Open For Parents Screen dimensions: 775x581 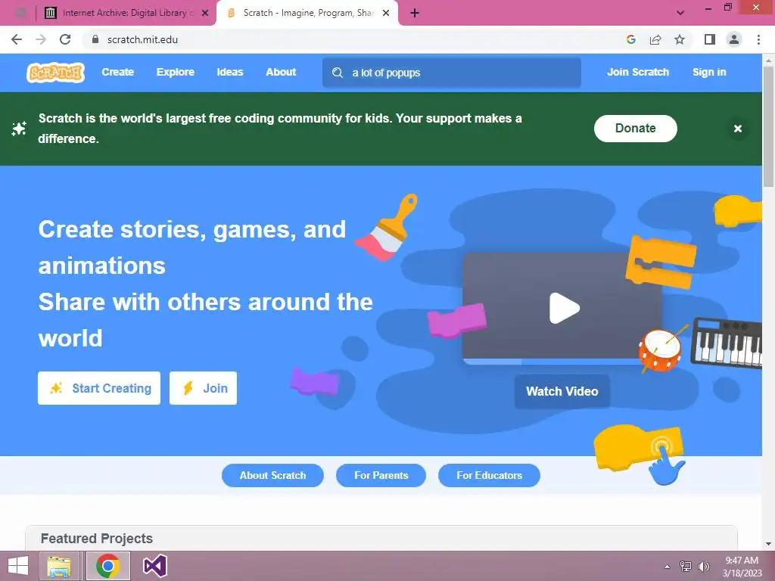click(x=381, y=475)
